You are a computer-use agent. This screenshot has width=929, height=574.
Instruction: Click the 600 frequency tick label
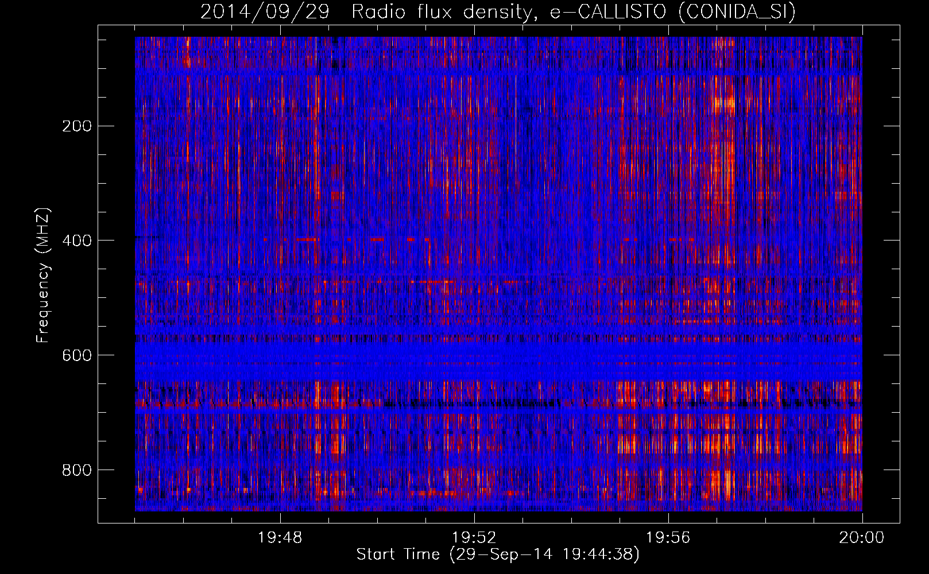coord(77,355)
